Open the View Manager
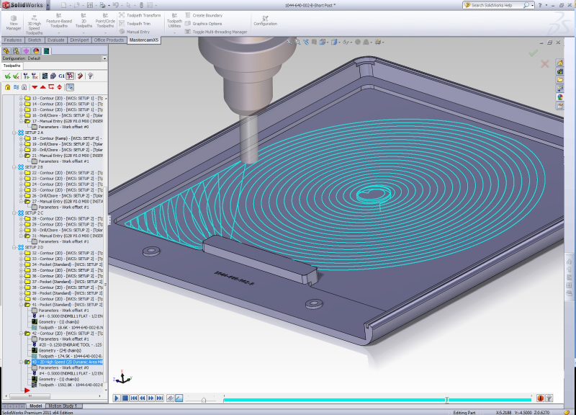The image size is (576, 415). click(14, 22)
